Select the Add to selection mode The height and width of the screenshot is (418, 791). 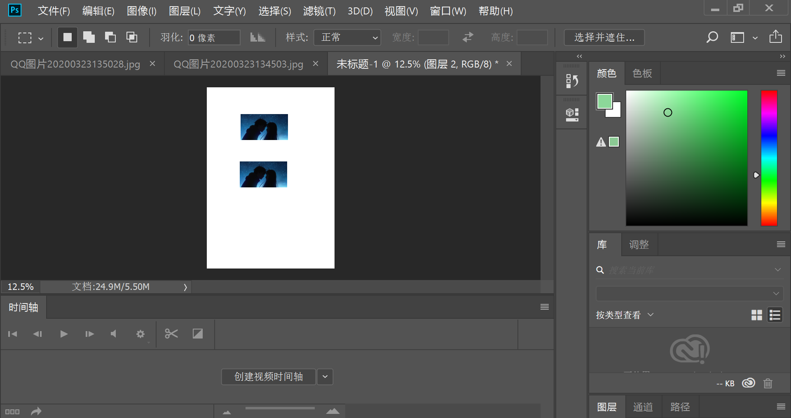(89, 37)
